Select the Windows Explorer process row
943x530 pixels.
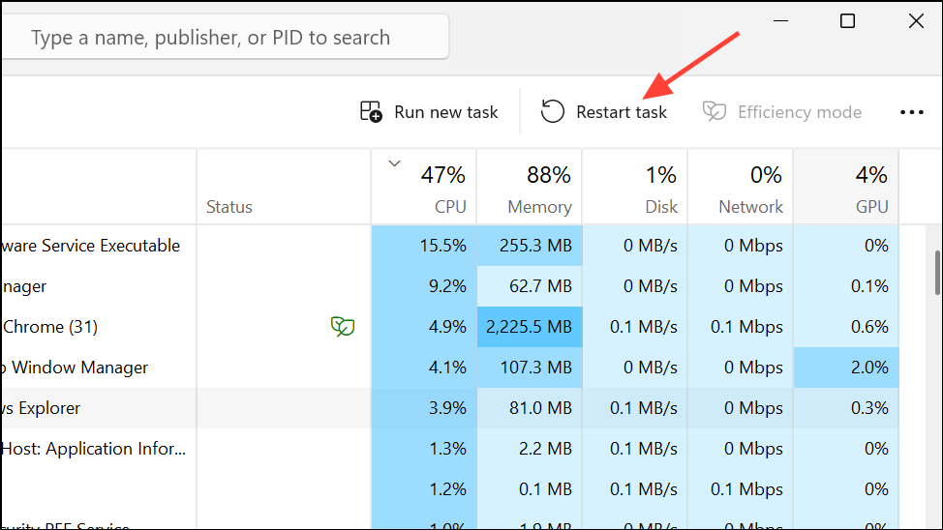tap(97, 408)
